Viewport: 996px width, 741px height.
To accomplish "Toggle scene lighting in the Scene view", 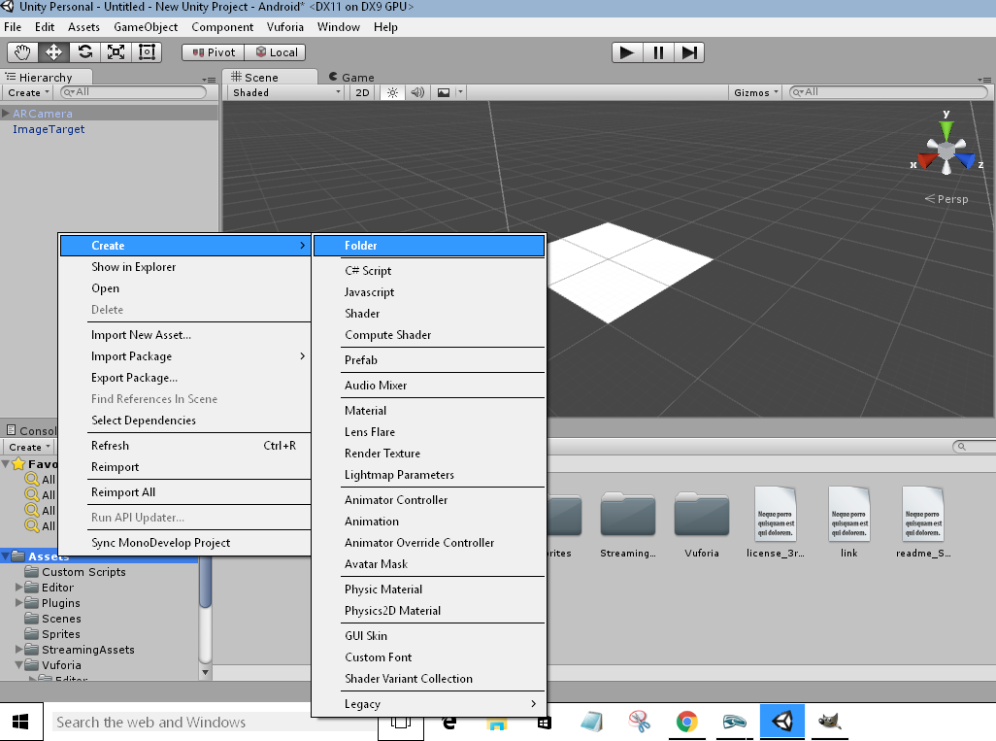I will [392, 91].
